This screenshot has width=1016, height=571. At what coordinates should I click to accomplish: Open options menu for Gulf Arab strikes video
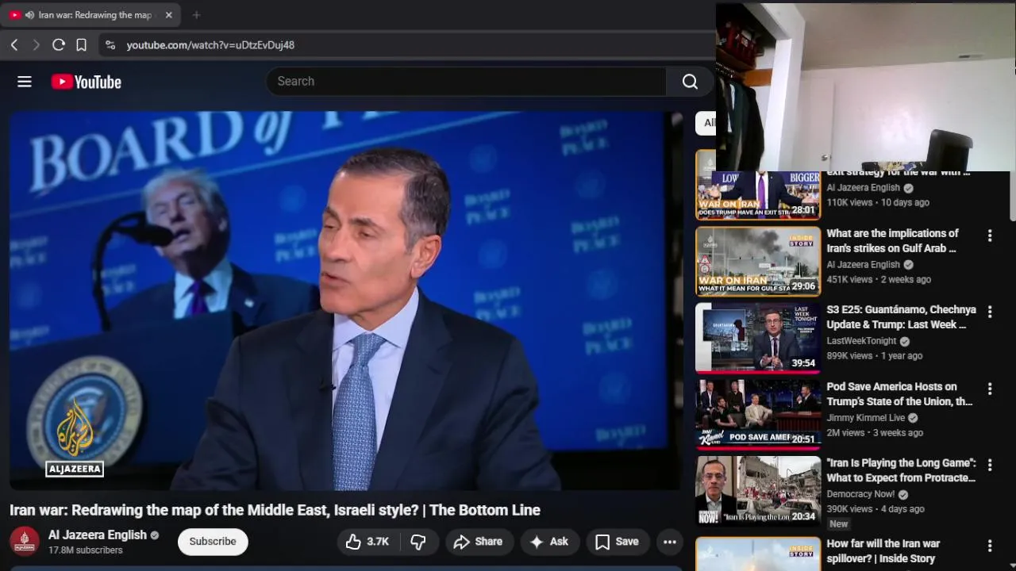click(x=989, y=236)
